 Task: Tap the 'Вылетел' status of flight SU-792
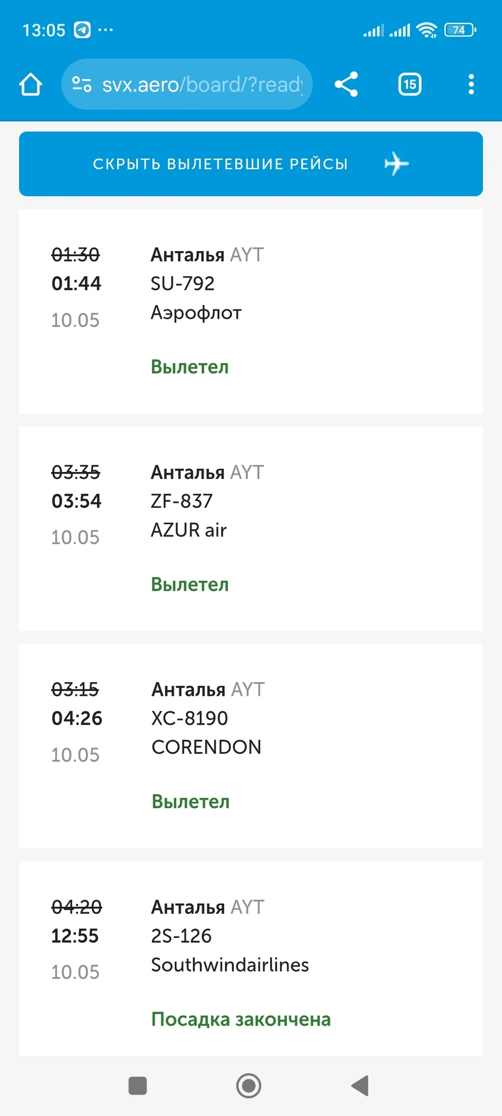click(x=189, y=367)
